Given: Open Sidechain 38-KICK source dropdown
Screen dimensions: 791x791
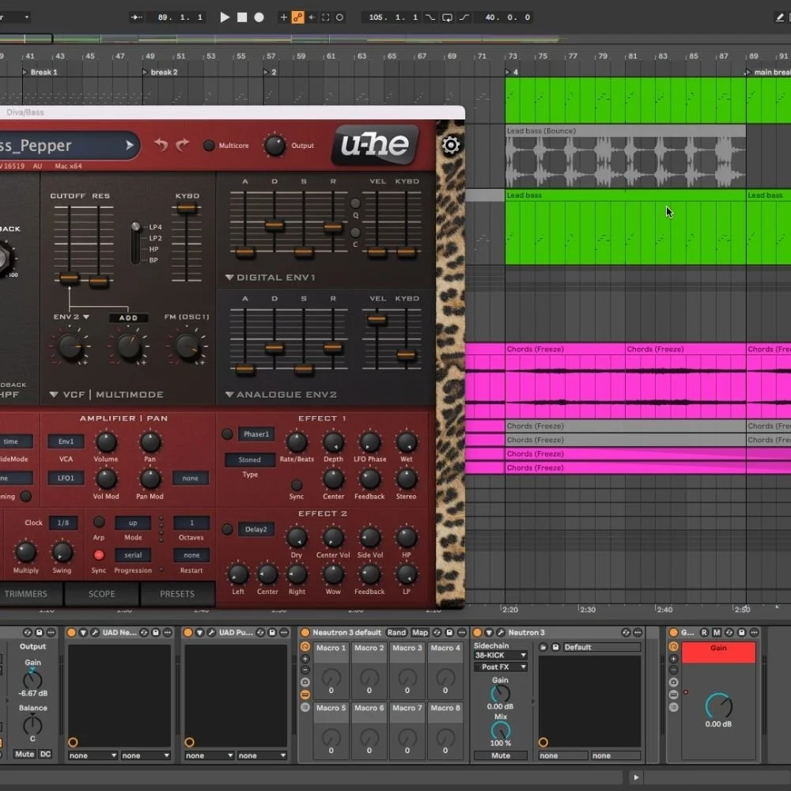Looking at the screenshot, I should coord(501,655).
